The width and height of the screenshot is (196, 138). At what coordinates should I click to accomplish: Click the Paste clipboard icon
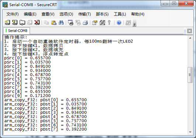click(54, 23)
